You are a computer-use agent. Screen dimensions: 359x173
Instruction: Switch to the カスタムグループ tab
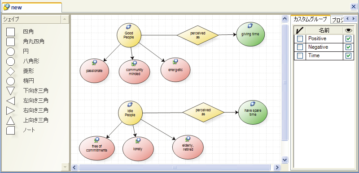tap(310, 19)
